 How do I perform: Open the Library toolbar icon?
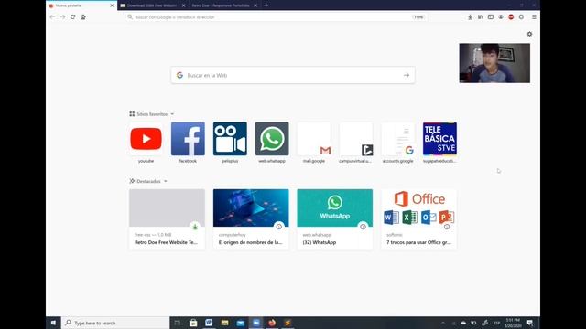coord(480,17)
